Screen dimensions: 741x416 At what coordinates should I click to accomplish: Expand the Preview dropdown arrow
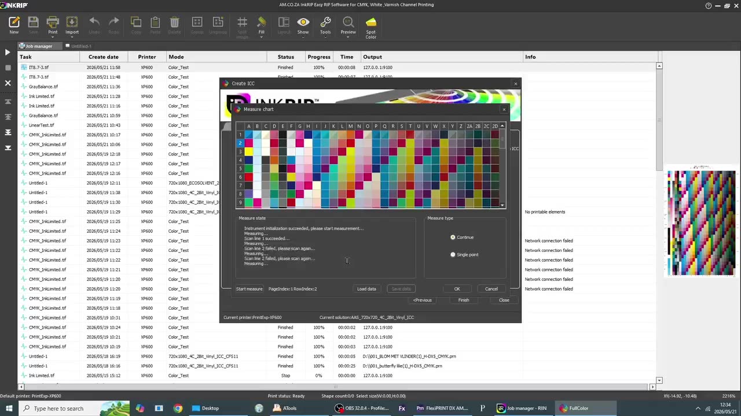[x=348, y=38]
